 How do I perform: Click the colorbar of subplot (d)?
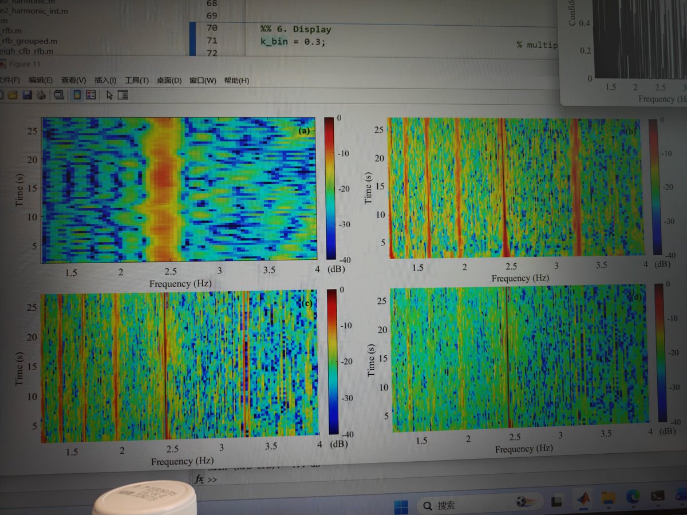click(x=662, y=354)
